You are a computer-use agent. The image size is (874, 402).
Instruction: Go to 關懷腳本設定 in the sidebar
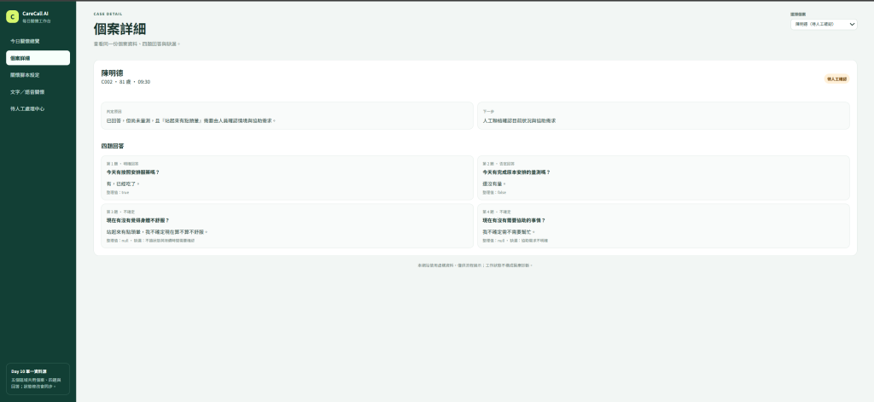(38, 75)
